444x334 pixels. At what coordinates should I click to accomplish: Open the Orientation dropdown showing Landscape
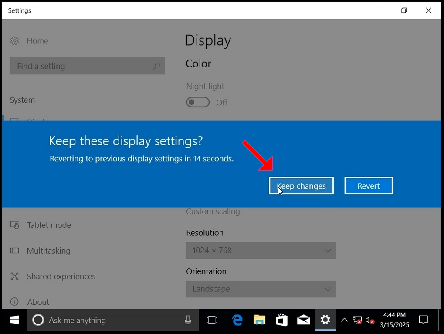click(261, 289)
